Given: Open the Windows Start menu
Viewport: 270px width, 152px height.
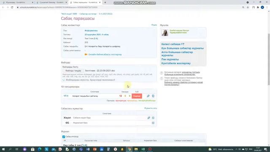Looking at the screenshot, I should (3, 149).
